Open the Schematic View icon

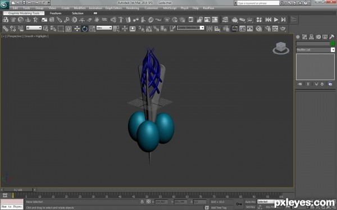(250, 29)
